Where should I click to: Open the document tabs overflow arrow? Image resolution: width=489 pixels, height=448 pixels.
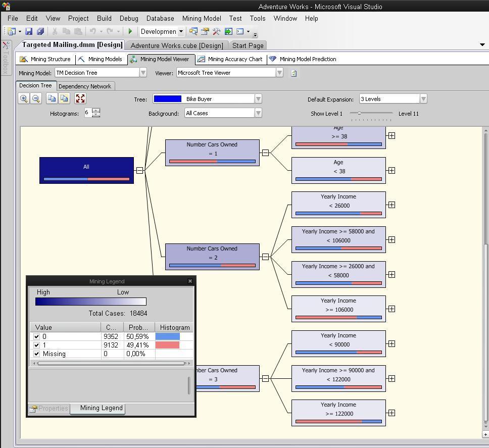tap(482, 45)
